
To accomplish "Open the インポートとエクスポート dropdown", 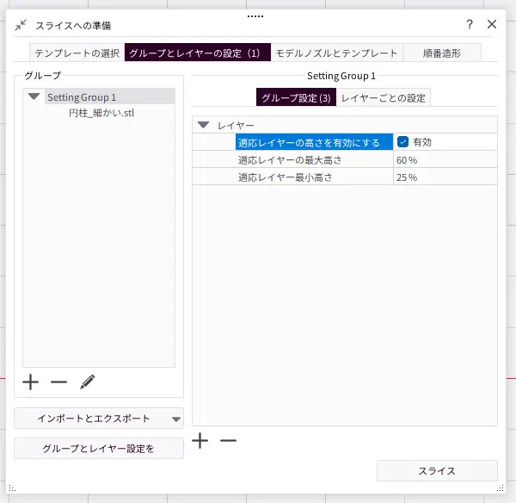I will 99,419.
